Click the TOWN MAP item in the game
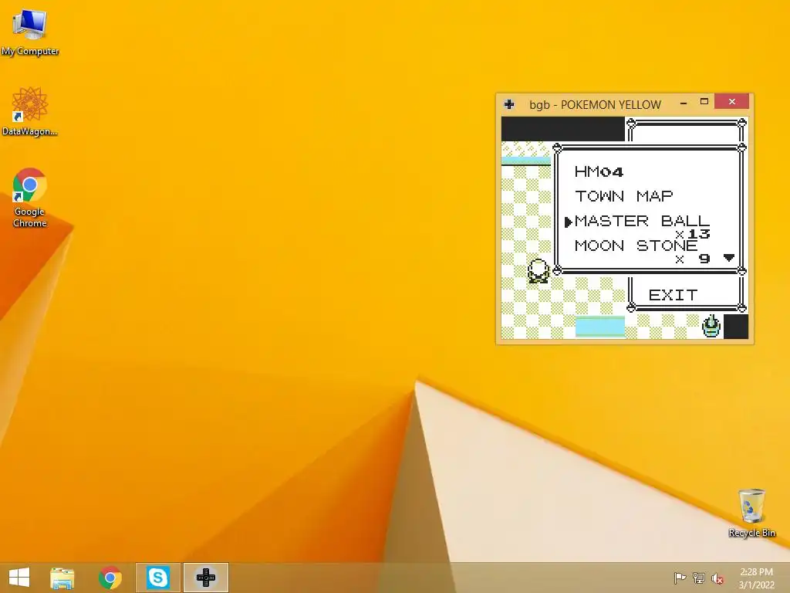 click(x=623, y=196)
